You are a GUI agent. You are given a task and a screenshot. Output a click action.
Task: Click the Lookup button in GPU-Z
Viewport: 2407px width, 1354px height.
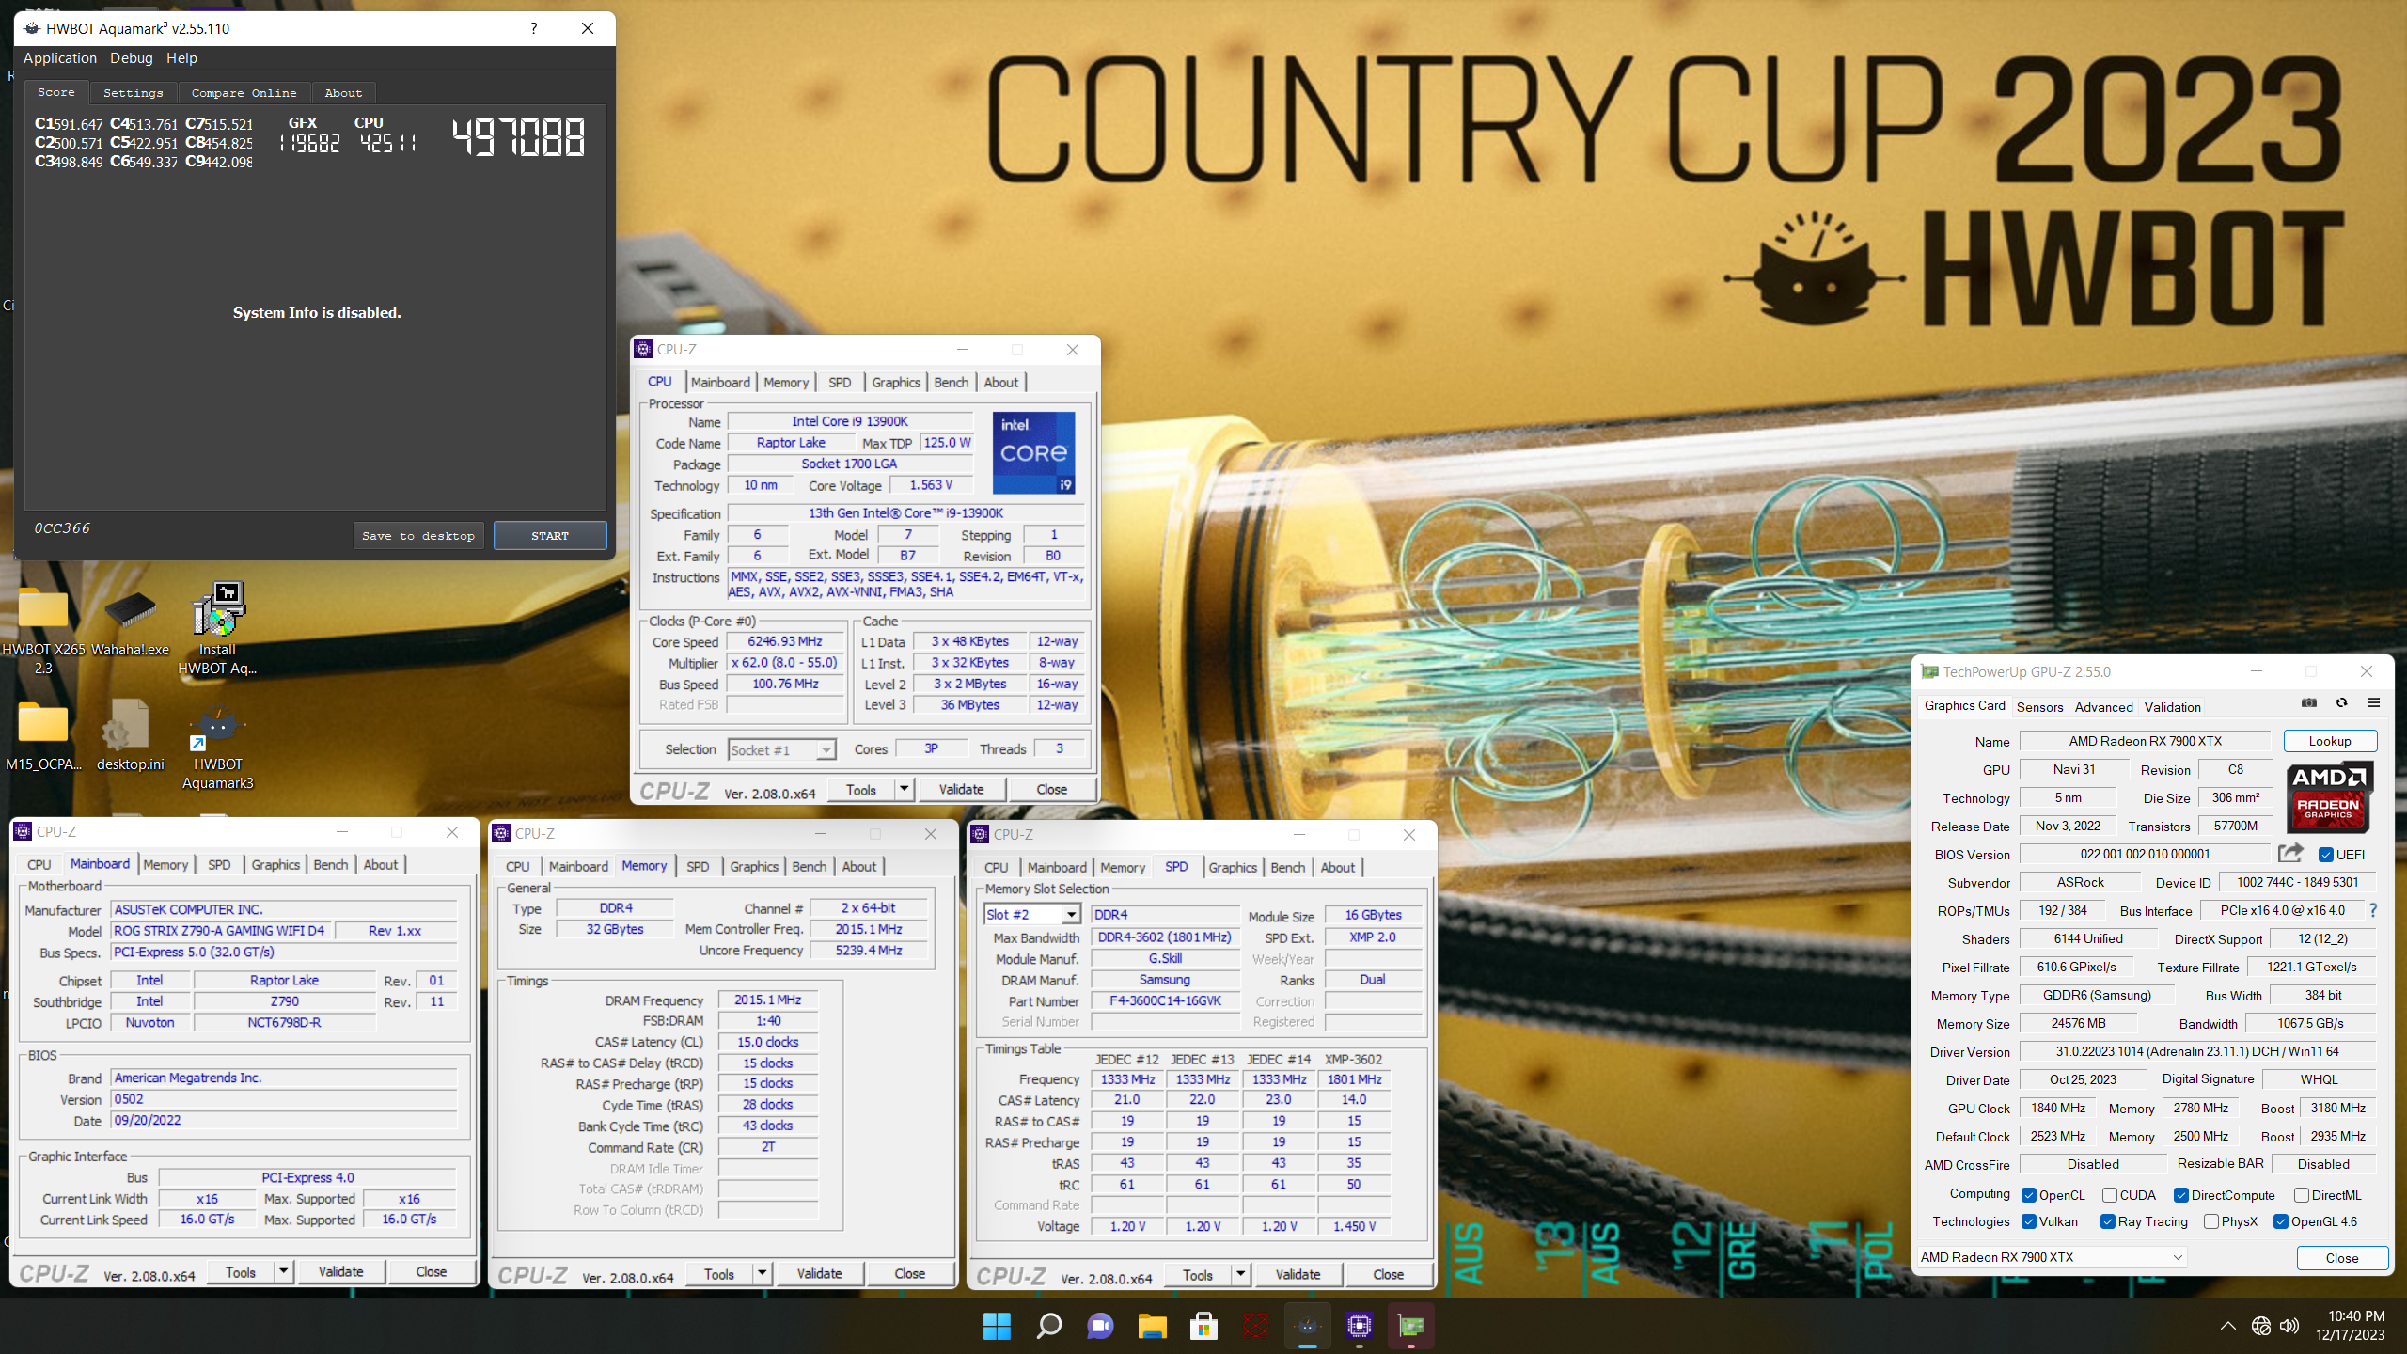point(2330,741)
